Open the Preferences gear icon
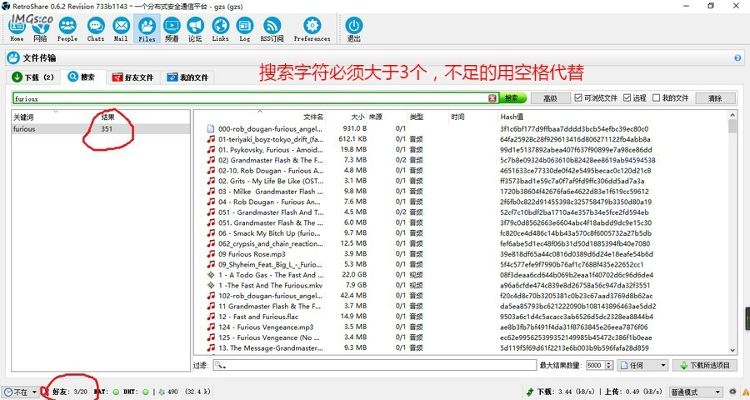The image size is (750, 400). [x=312, y=28]
